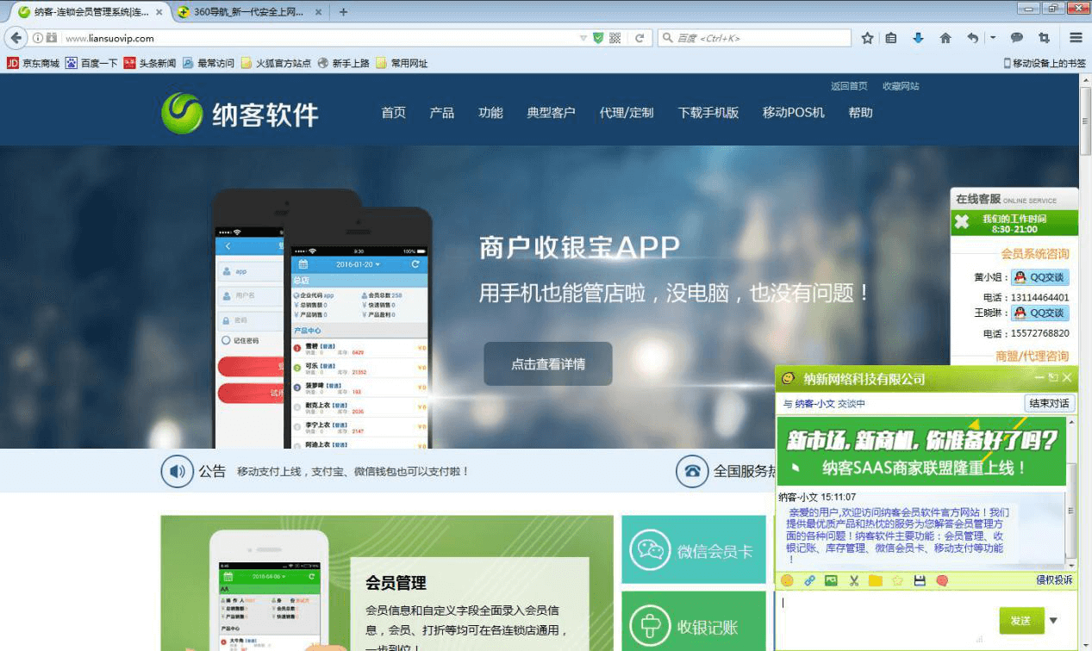The image size is (1092, 651).
Task: Click the bookmark star icon in toolbar
Action: point(867,38)
